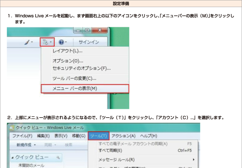
Task: Click the blue help question mark icon
Action: pos(61,42)
